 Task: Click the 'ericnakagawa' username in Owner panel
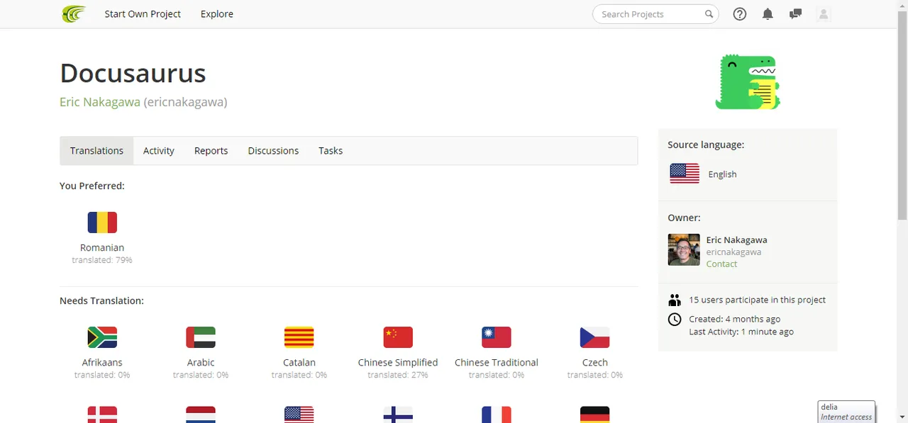click(x=733, y=252)
